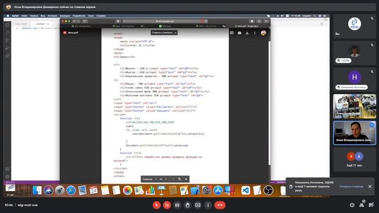Screen dimensions: 379x213
Task: Click the present screen button
Action: click(198, 205)
